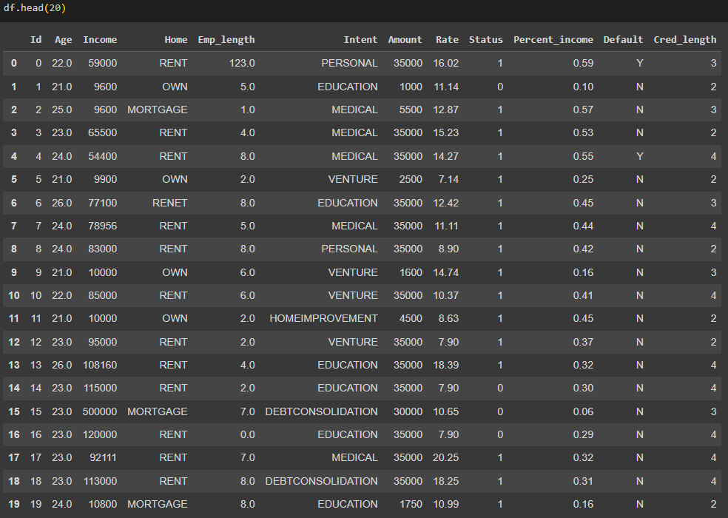Click the Income value 59000
This screenshot has height=518, width=728.
pyautogui.click(x=103, y=63)
